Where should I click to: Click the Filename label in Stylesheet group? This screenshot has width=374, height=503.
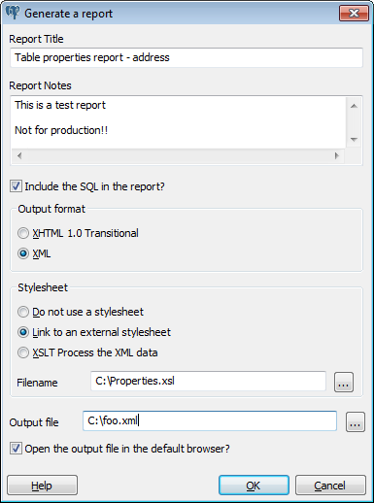click(x=37, y=383)
